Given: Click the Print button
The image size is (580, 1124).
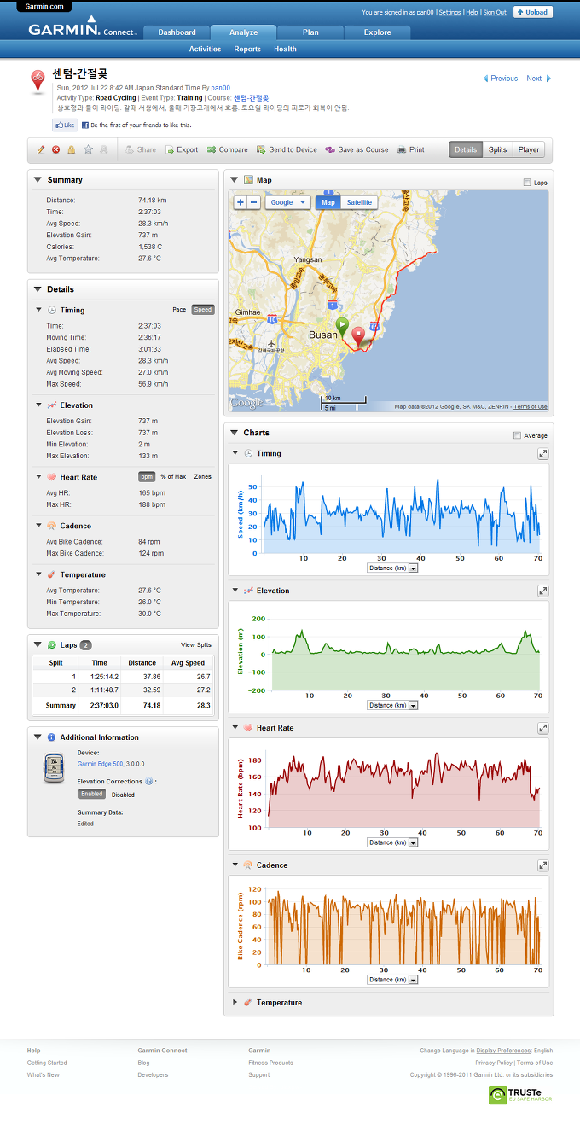Looking at the screenshot, I should [x=410, y=149].
